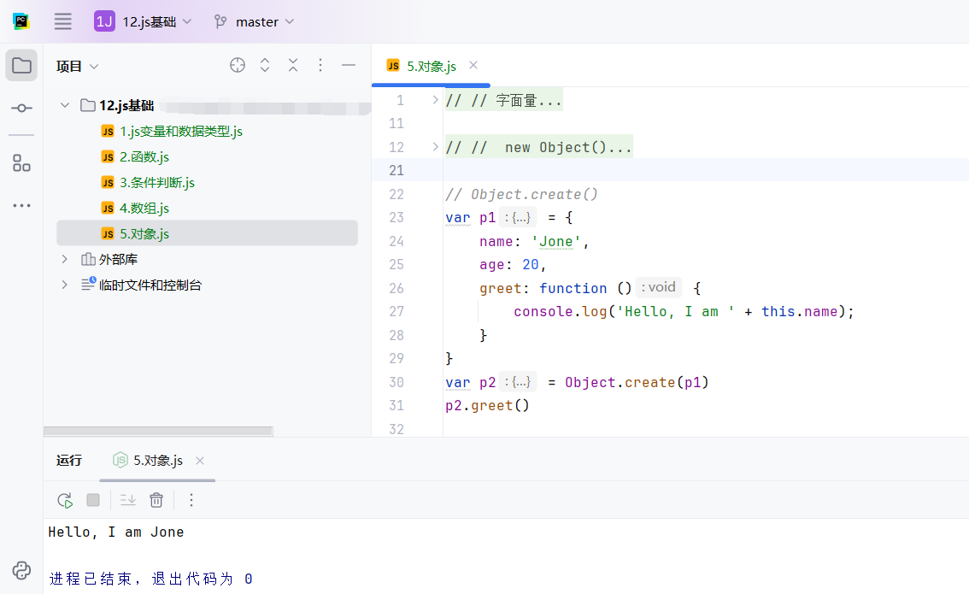Click the 运行 panel label
The image size is (969, 594).
point(69,461)
